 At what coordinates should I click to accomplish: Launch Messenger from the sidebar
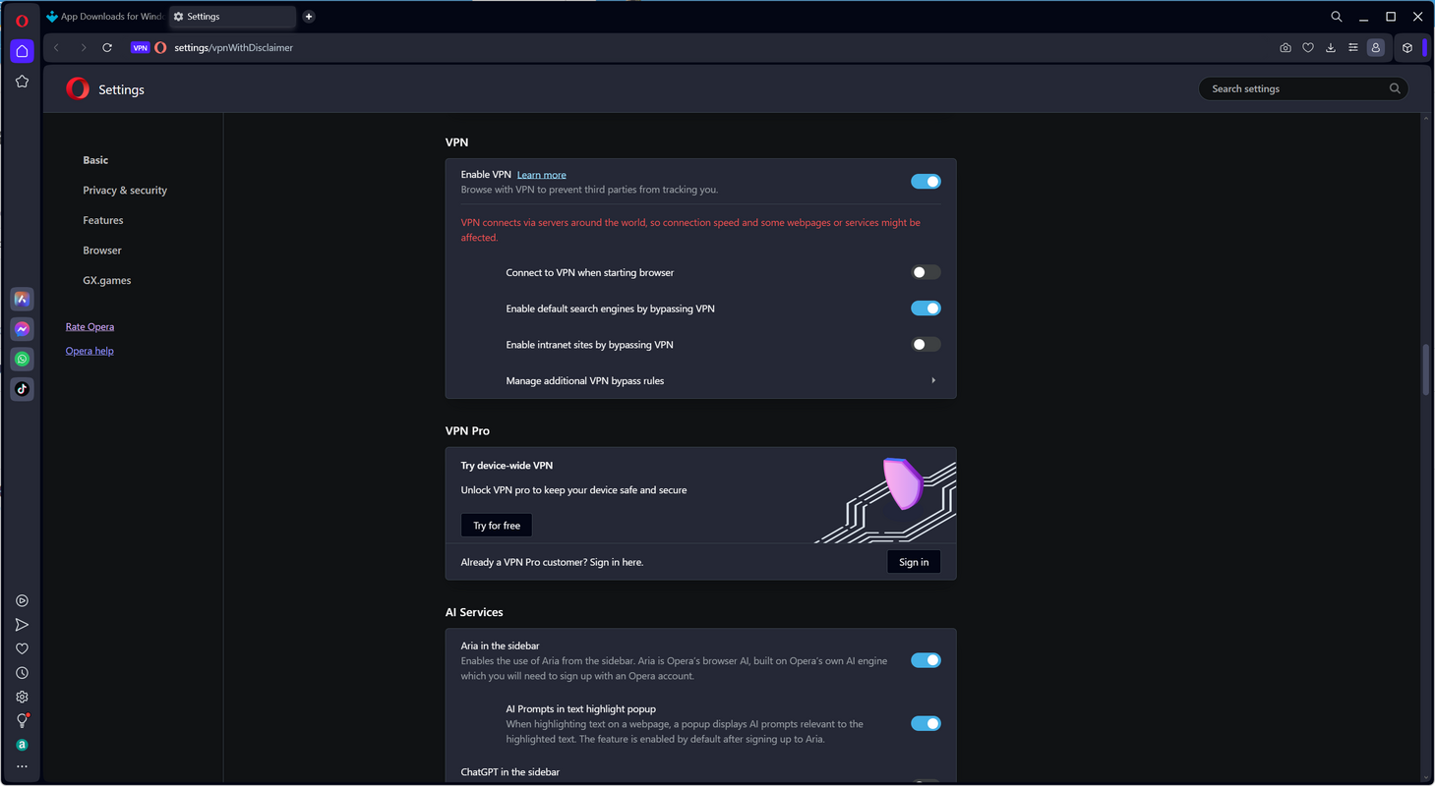pos(22,329)
